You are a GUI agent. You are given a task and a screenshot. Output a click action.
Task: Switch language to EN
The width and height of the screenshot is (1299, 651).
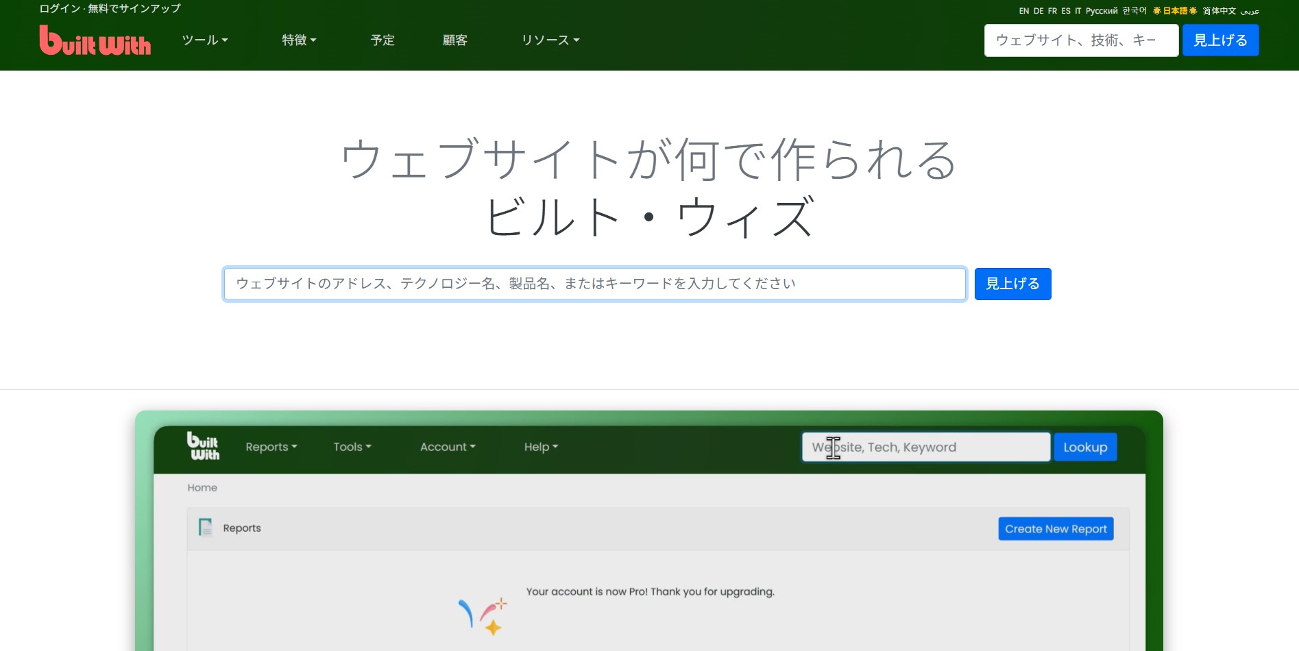click(1023, 11)
